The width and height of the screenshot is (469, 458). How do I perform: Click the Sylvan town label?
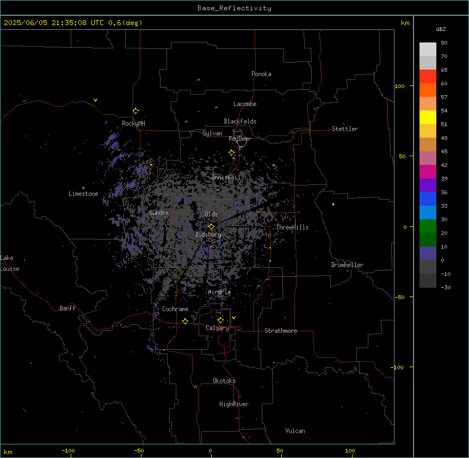pos(212,133)
